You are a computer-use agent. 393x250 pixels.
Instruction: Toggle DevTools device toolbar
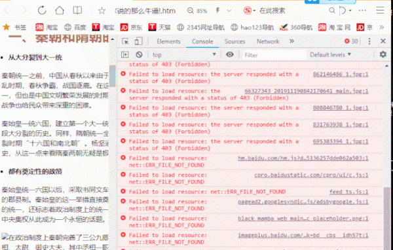pos(138,41)
